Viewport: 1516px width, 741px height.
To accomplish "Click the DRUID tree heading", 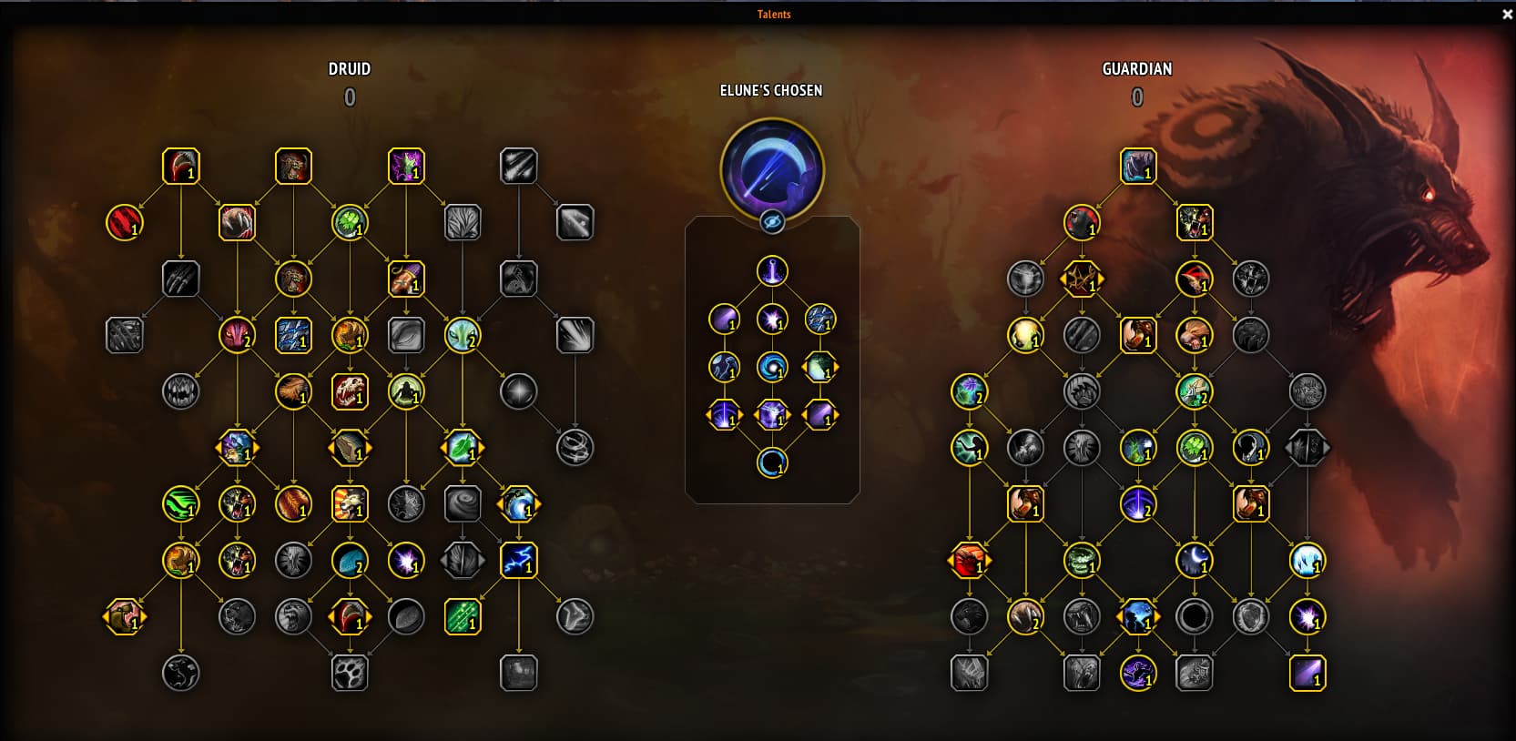I will tap(350, 68).
